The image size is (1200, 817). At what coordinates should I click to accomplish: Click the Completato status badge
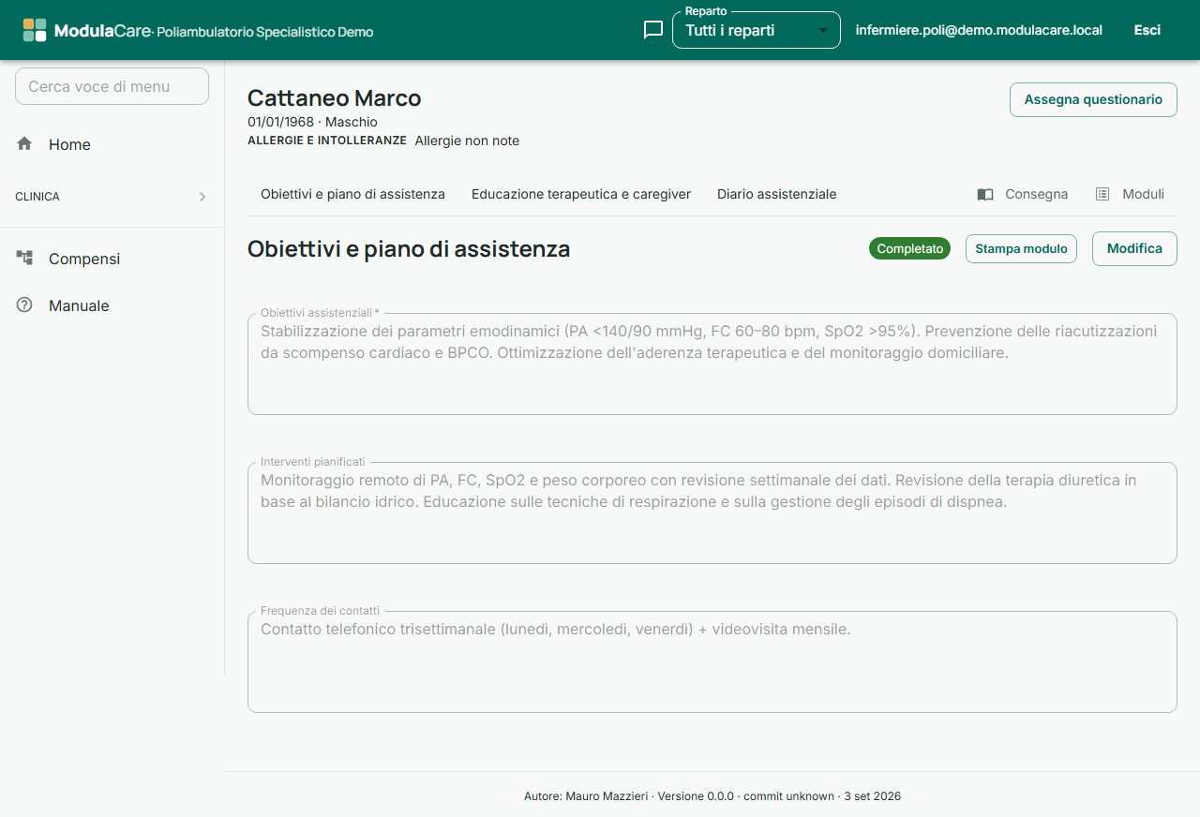point(909,248)
